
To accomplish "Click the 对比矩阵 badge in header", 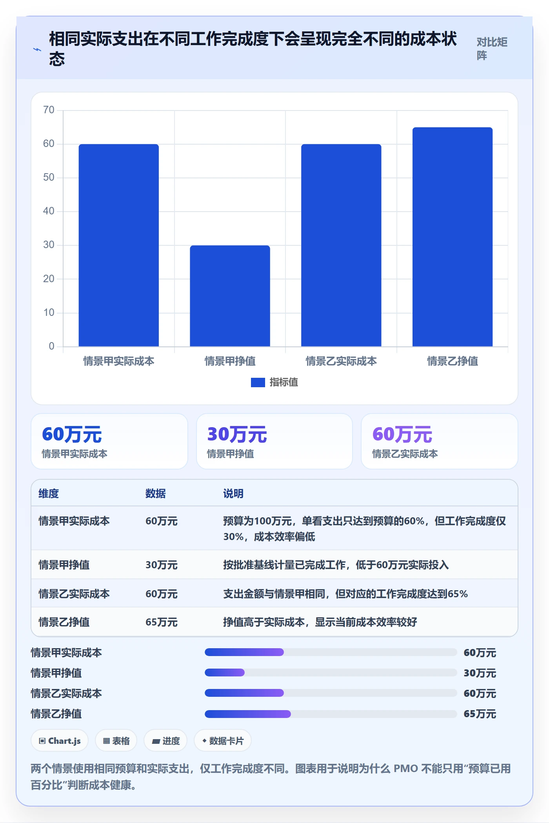I will tap(492, 49).
